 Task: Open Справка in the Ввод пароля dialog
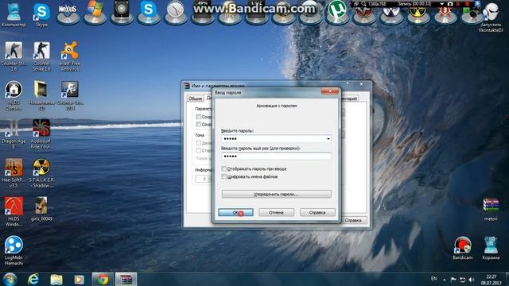(x=317, y=212)
